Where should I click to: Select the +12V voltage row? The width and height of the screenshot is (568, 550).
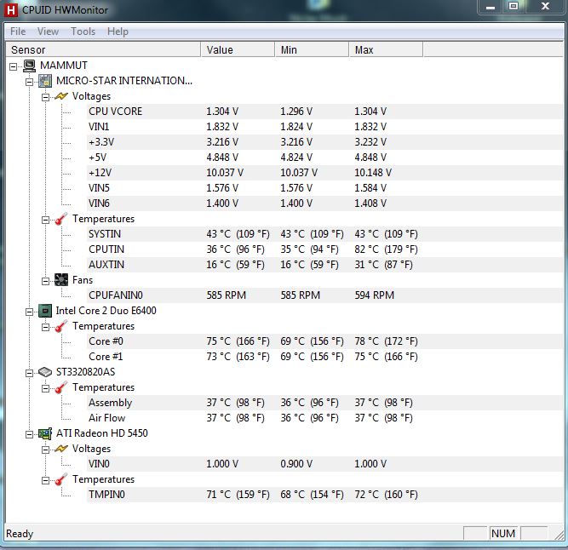(x=325, y=173)
